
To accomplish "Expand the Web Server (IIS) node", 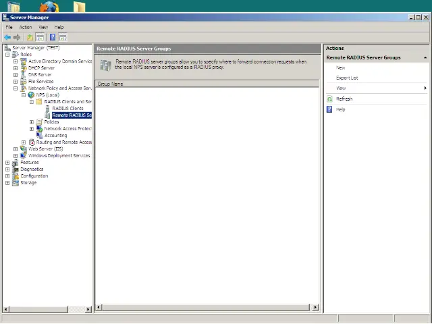I will point(16,149).
